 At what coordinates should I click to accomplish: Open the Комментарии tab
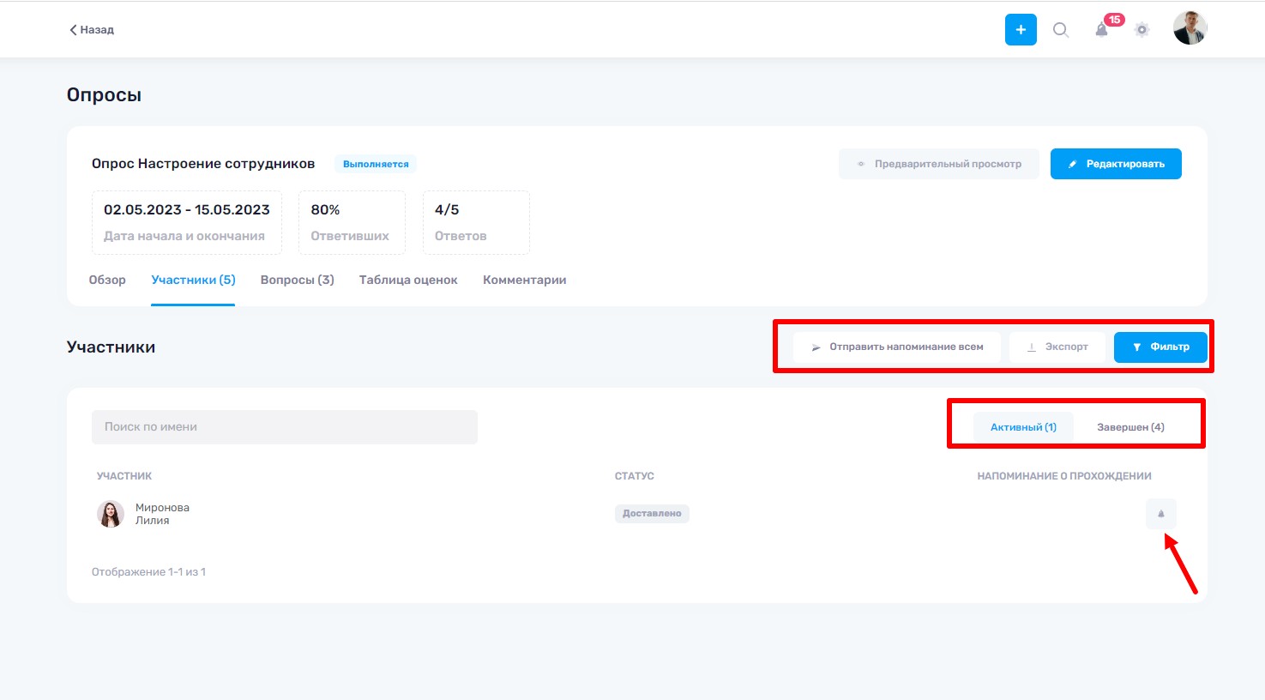tap(524, 281)
